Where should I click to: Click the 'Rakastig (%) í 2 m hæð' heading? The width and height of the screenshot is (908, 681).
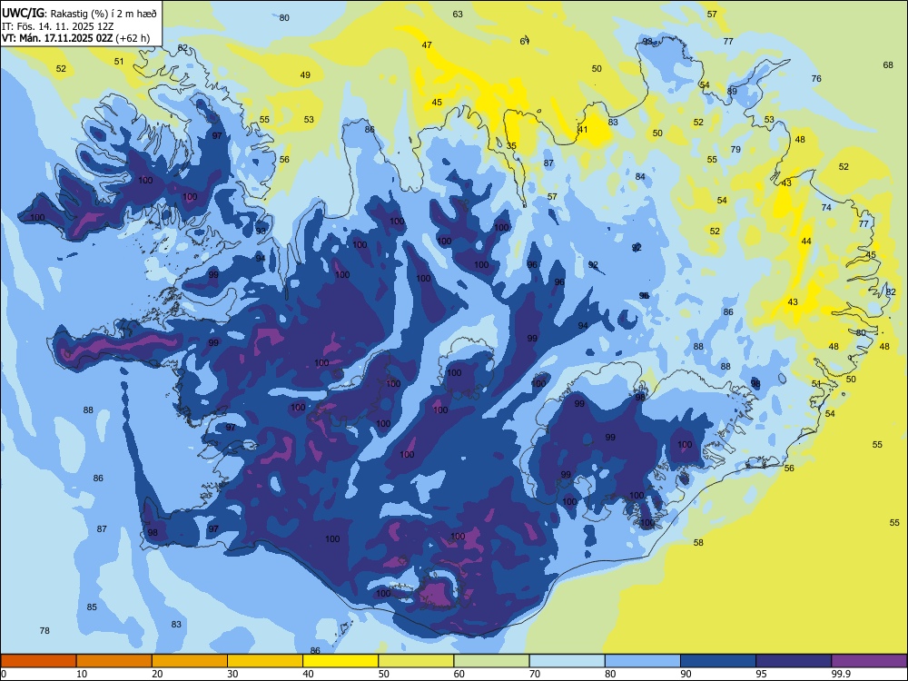[x=104, y=12]
